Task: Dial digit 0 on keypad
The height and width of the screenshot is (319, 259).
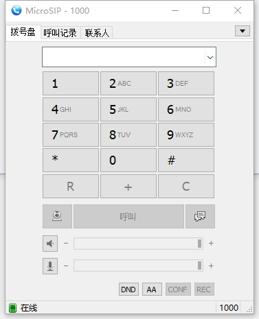Action: pos(128,161)
